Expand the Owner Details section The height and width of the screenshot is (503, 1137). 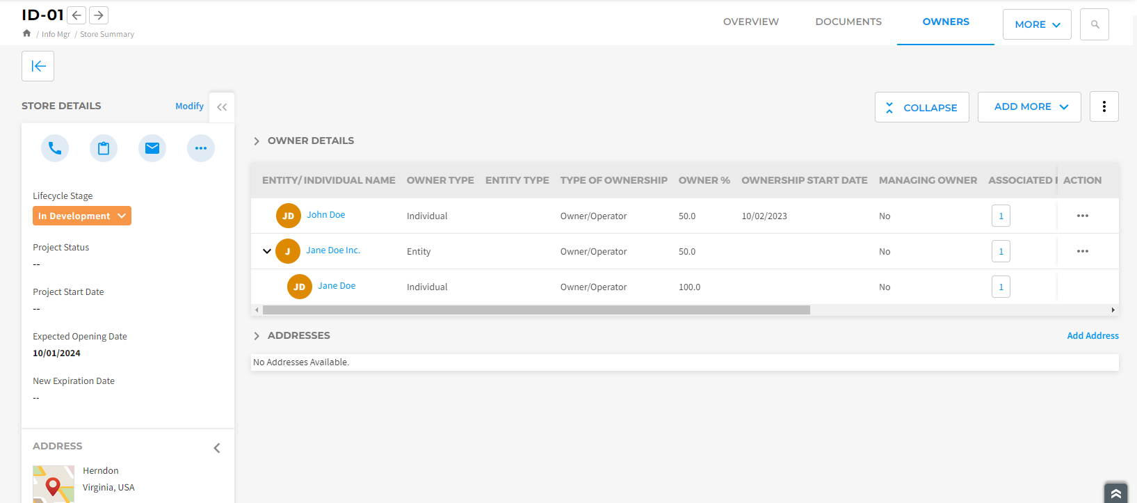[x=257, y=141]
